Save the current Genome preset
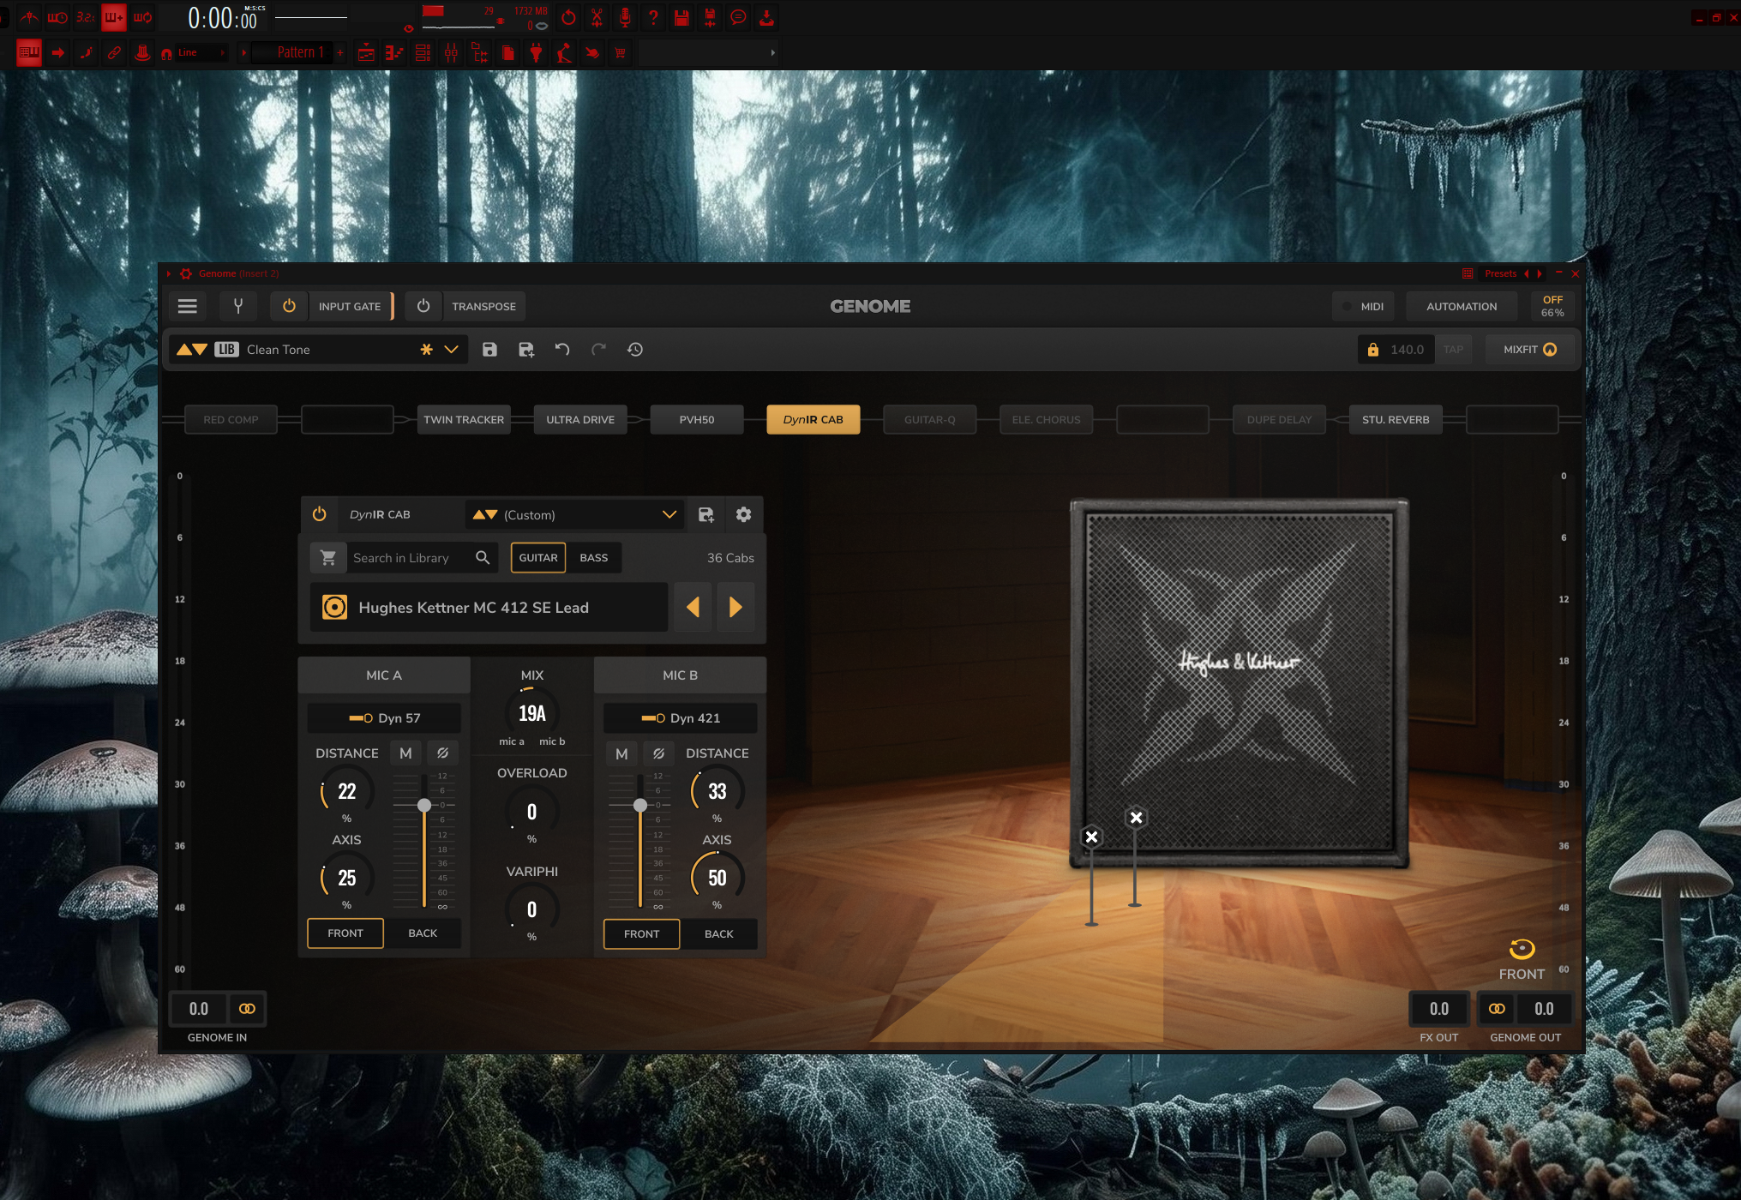 [x=489, y=350]
